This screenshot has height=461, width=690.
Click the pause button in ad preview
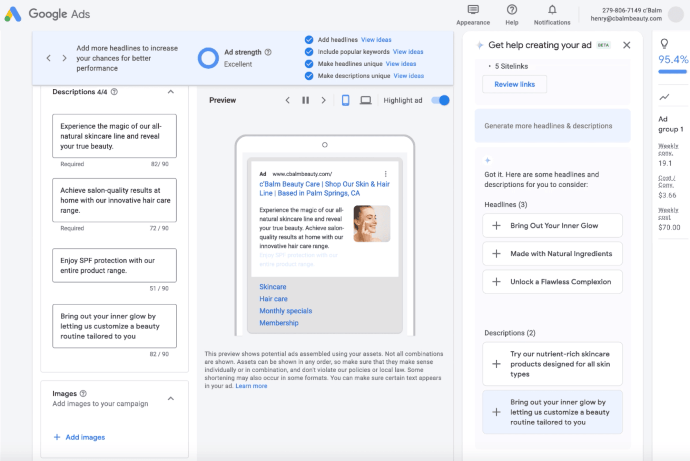tap(305, 100)
